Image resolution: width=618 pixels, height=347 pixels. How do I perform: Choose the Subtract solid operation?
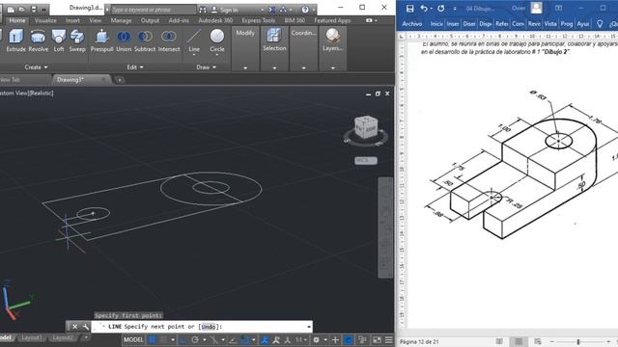(x=145, y=40)
